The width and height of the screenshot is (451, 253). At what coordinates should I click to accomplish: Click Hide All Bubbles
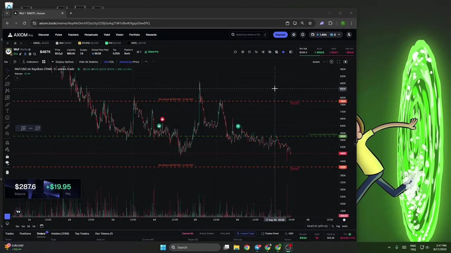88,62
